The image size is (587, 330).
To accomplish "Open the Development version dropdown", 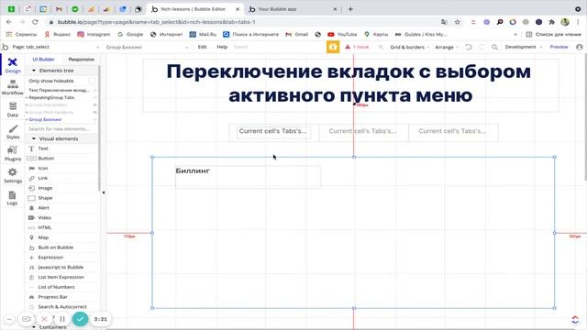I will pos(524,47).
